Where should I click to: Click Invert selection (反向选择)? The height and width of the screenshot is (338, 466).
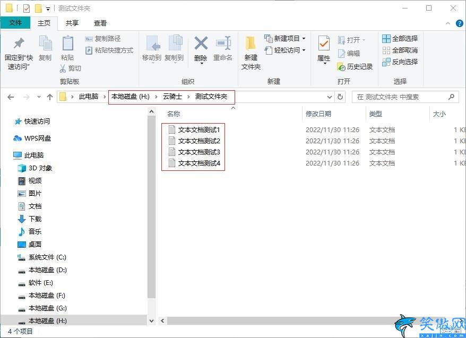(400, 62)
